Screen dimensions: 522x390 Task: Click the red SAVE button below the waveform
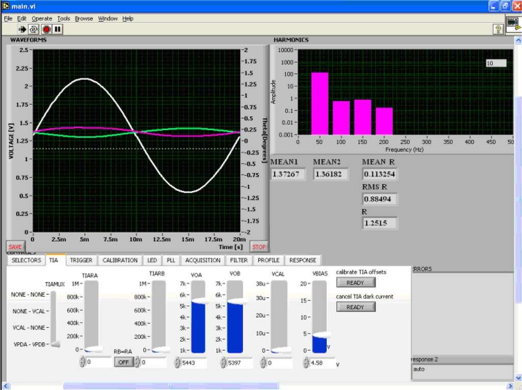15,247
